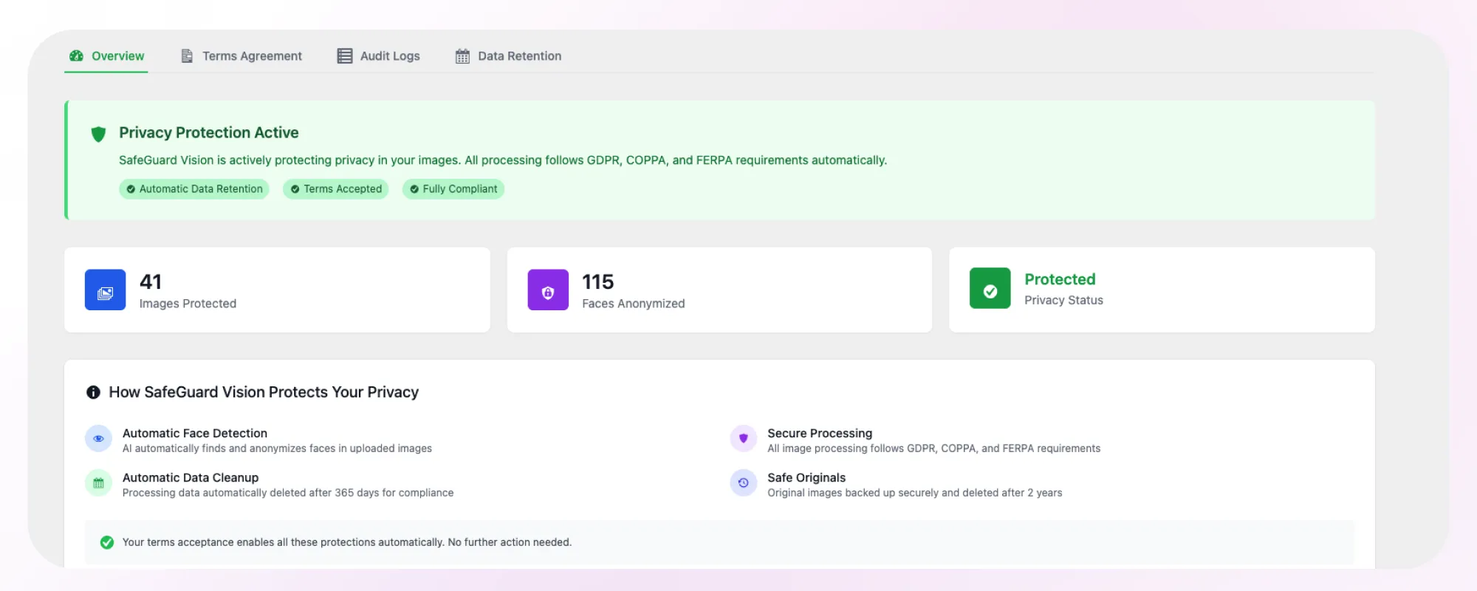Click the 'Automatic Data Cleanup' title
This screenshot has width=1477, height=591.
tap(191, 477)
